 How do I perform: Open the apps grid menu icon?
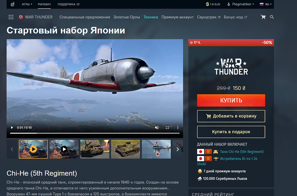point(11,17)
